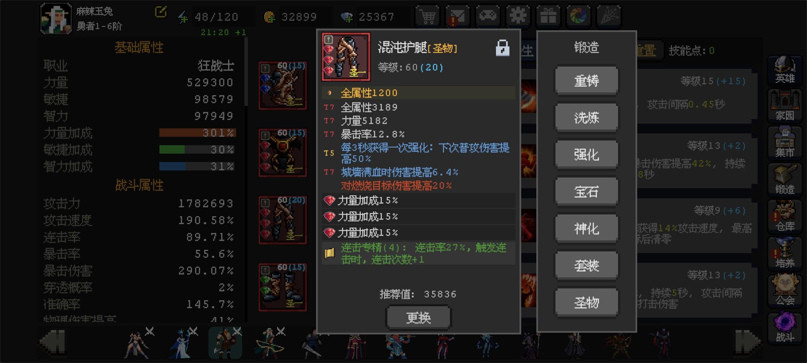Open the 英雄 hero sidebar icon
This screenshot has width=807, height=363.
[x=785, y=70]
